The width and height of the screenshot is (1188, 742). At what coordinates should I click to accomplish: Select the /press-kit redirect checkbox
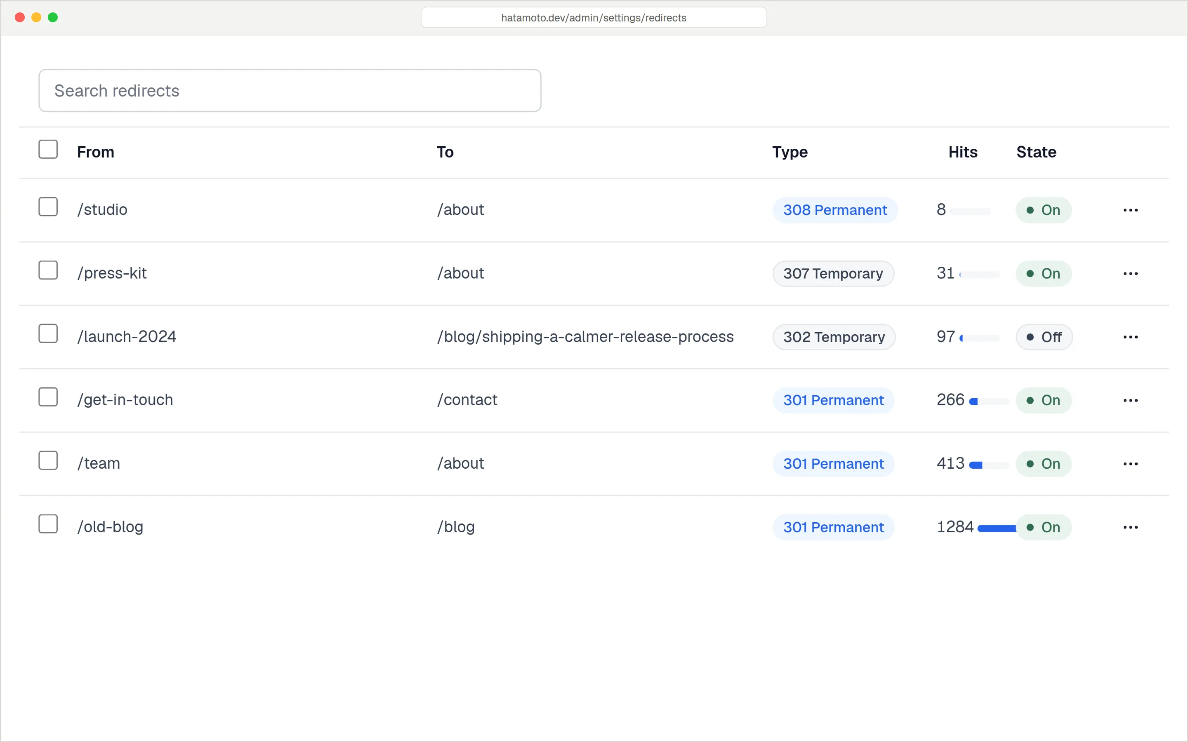(x=48, y=270)
